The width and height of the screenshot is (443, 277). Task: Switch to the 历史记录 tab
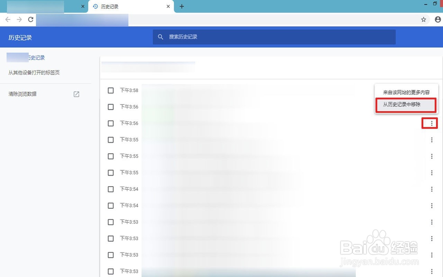pyautogui.click(x=131, y=7)
